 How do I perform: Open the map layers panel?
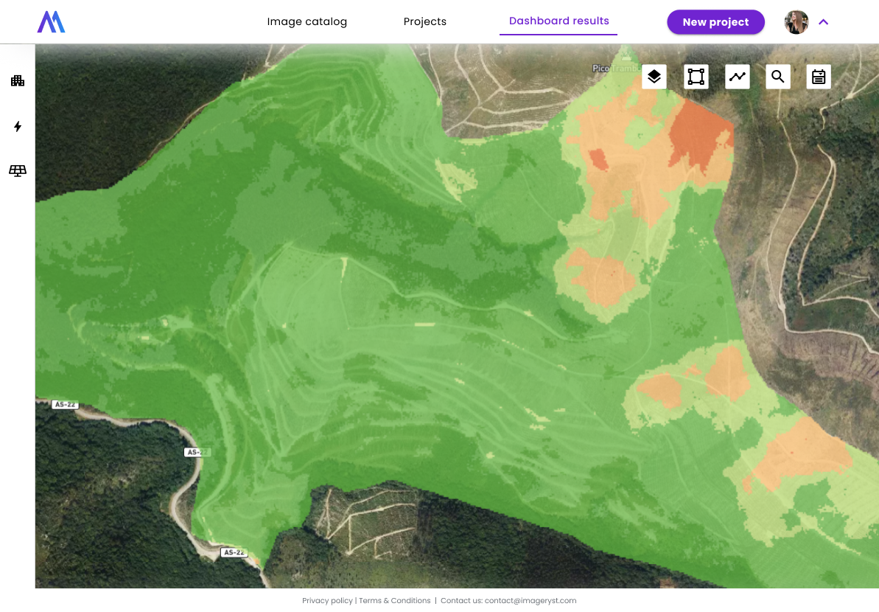[x=654, y=77]
